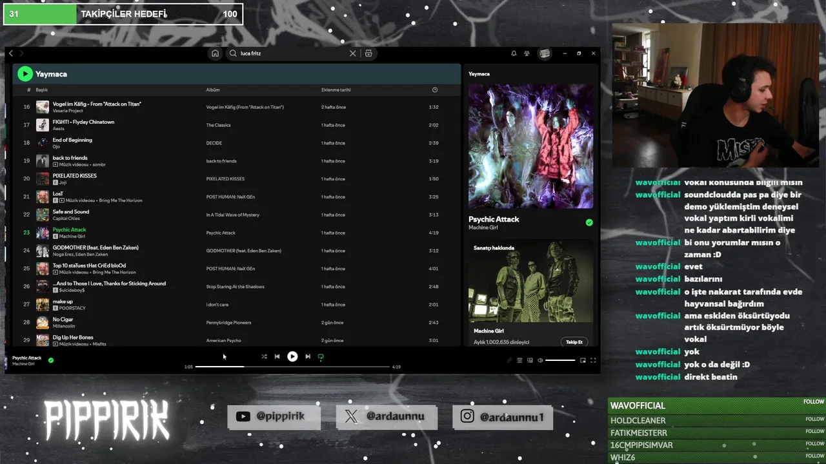Click in the search field 'luca fritz'

[x=294, y=53]
